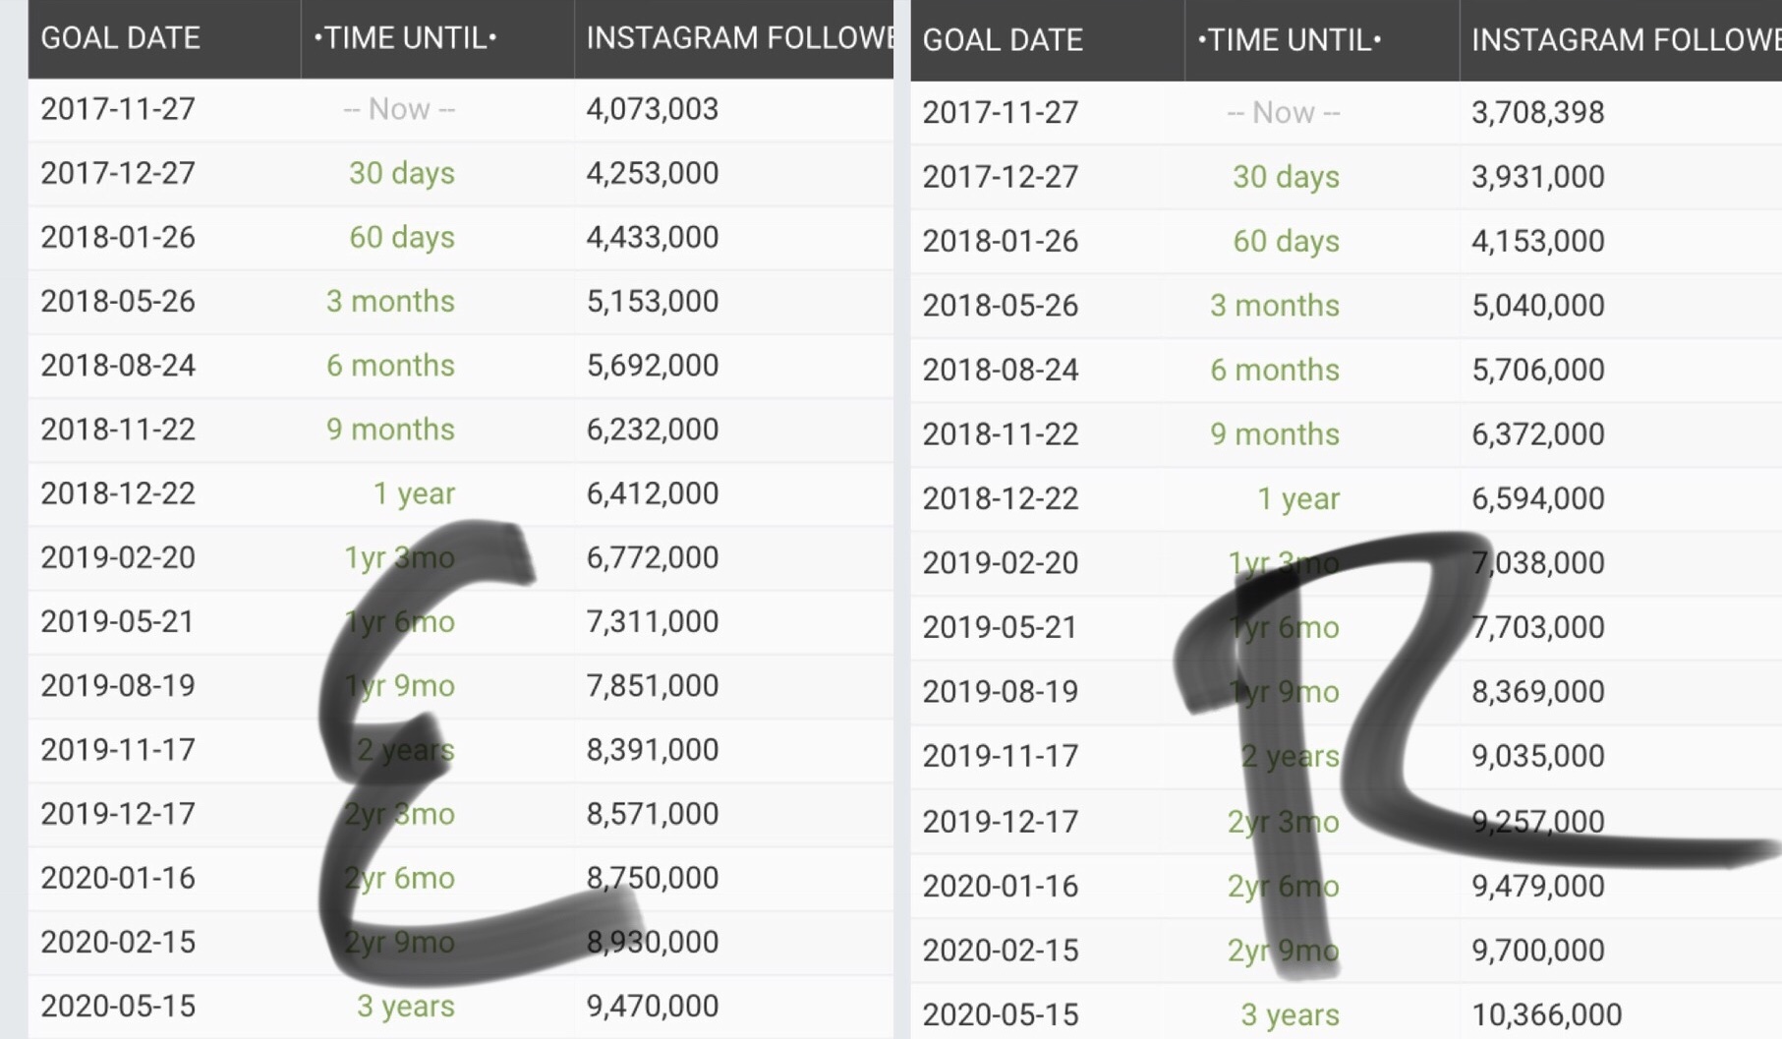Image resolution: width=1782 pixels, height=1039 pixels.
Task: Select the 4,073,003 follower count cell
Action: pyautogui.click(x=653, y=109)
